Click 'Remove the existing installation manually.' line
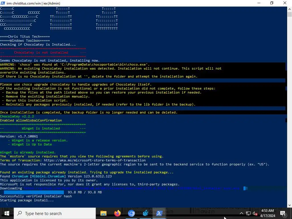Image resolution: width=292 pixels, height=219 pixels. tap(46, 96)
